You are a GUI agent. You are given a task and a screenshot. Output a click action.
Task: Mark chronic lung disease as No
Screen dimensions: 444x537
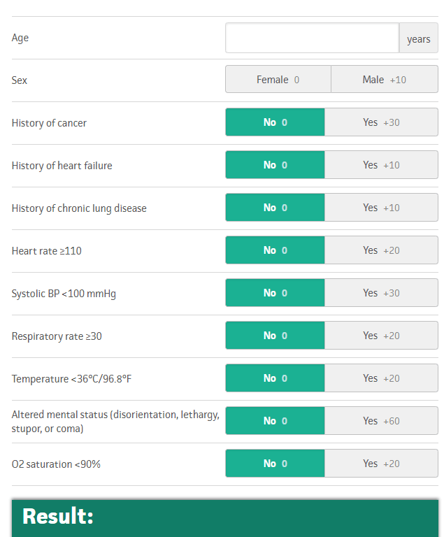point(275,208)
